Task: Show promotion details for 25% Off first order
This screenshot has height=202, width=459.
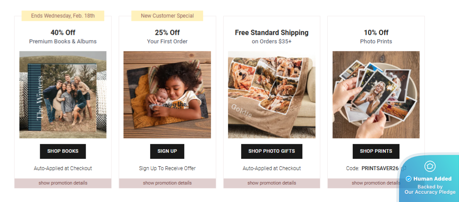Action: [167, 183]
